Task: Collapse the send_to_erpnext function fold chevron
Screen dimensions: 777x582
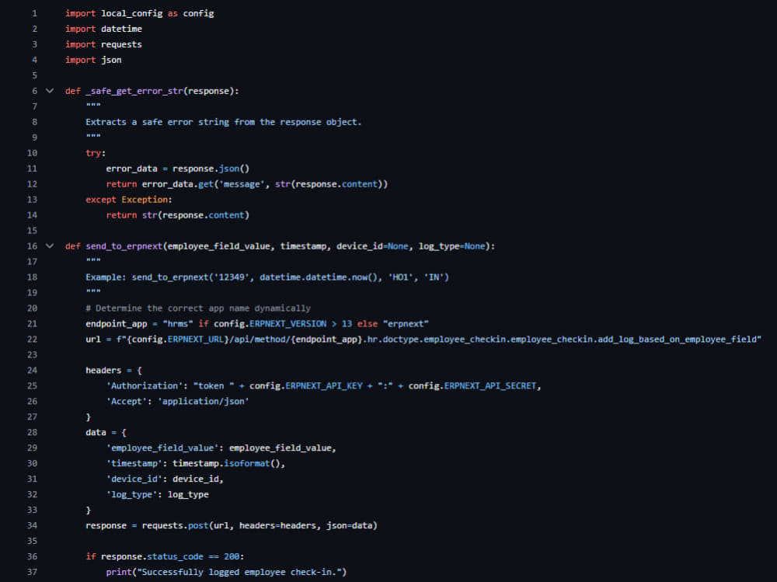Action: coord(50,246)
